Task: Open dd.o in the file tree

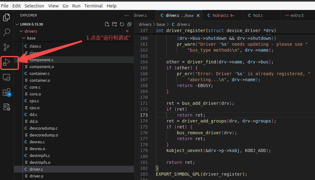Action: click(74, 121)
